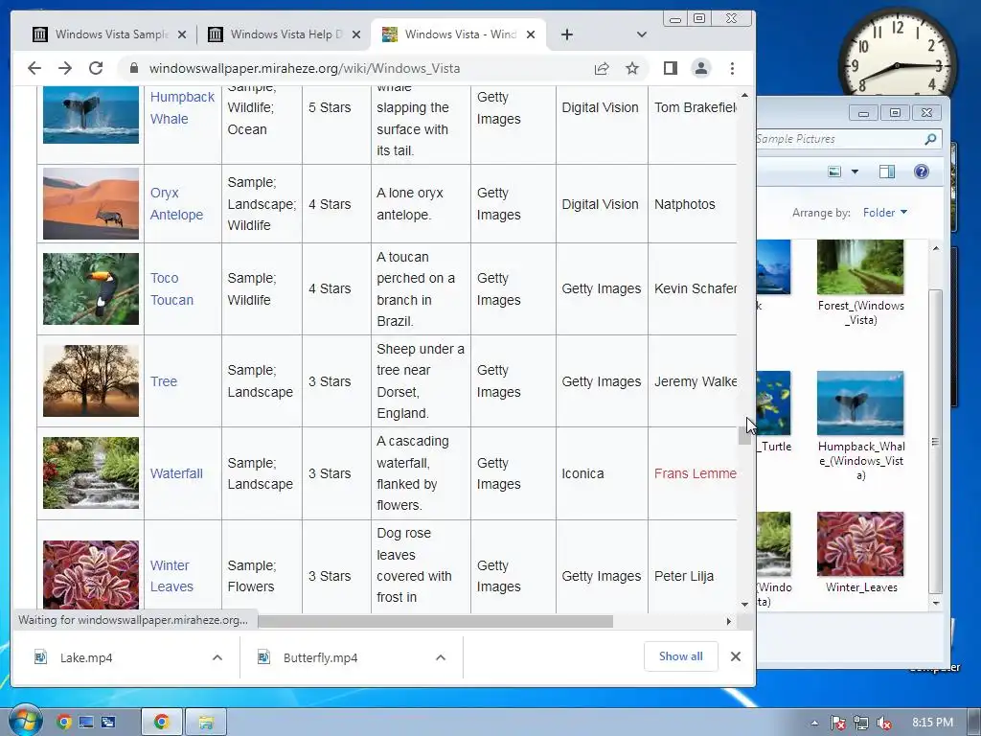Open Butterfly.mp4 download item

pyautogui.click(x=320, y=657)
